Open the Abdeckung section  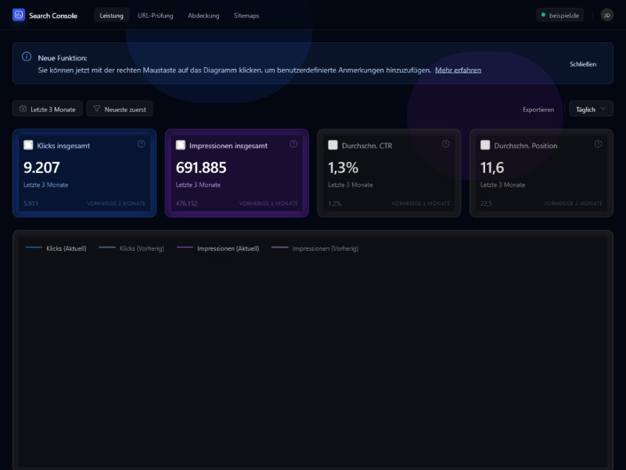[203, 15]
